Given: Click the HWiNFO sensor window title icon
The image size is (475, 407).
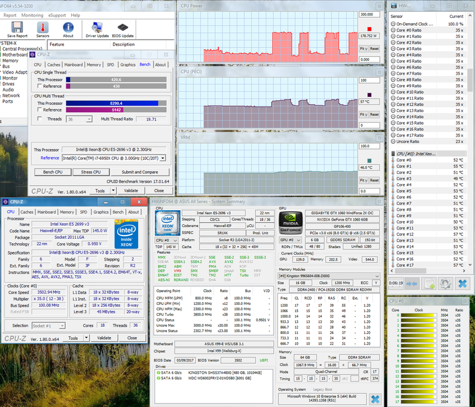Looking at the screenshot, I should coord(394,6).
